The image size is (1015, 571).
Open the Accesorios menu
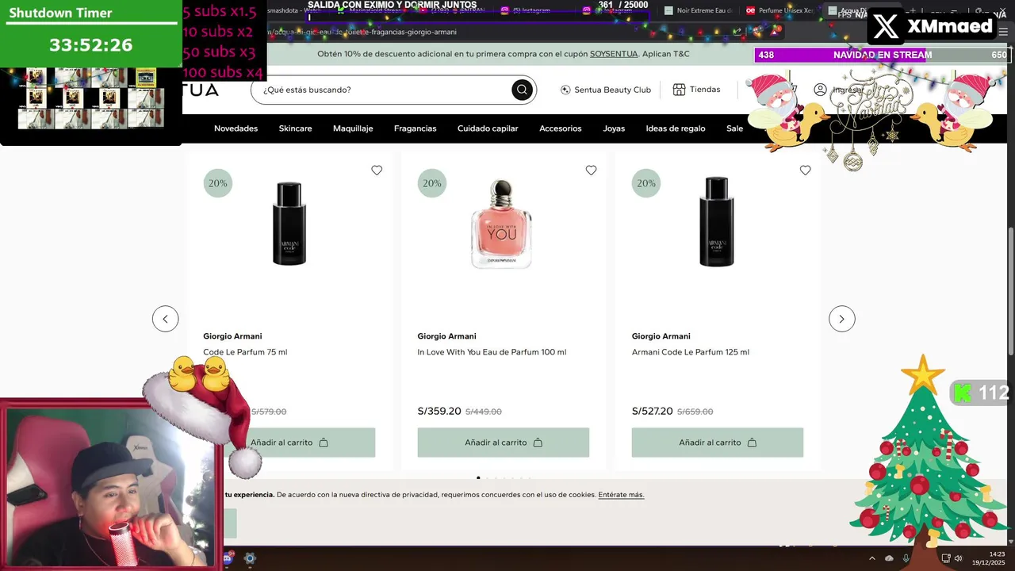561,128
